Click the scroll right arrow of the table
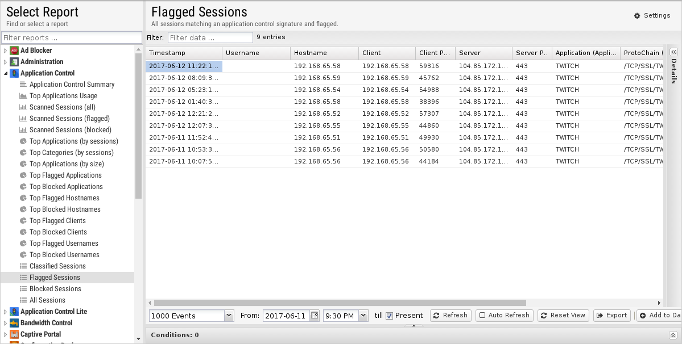The width and height of the screenshot is (682, 344). 659,303
